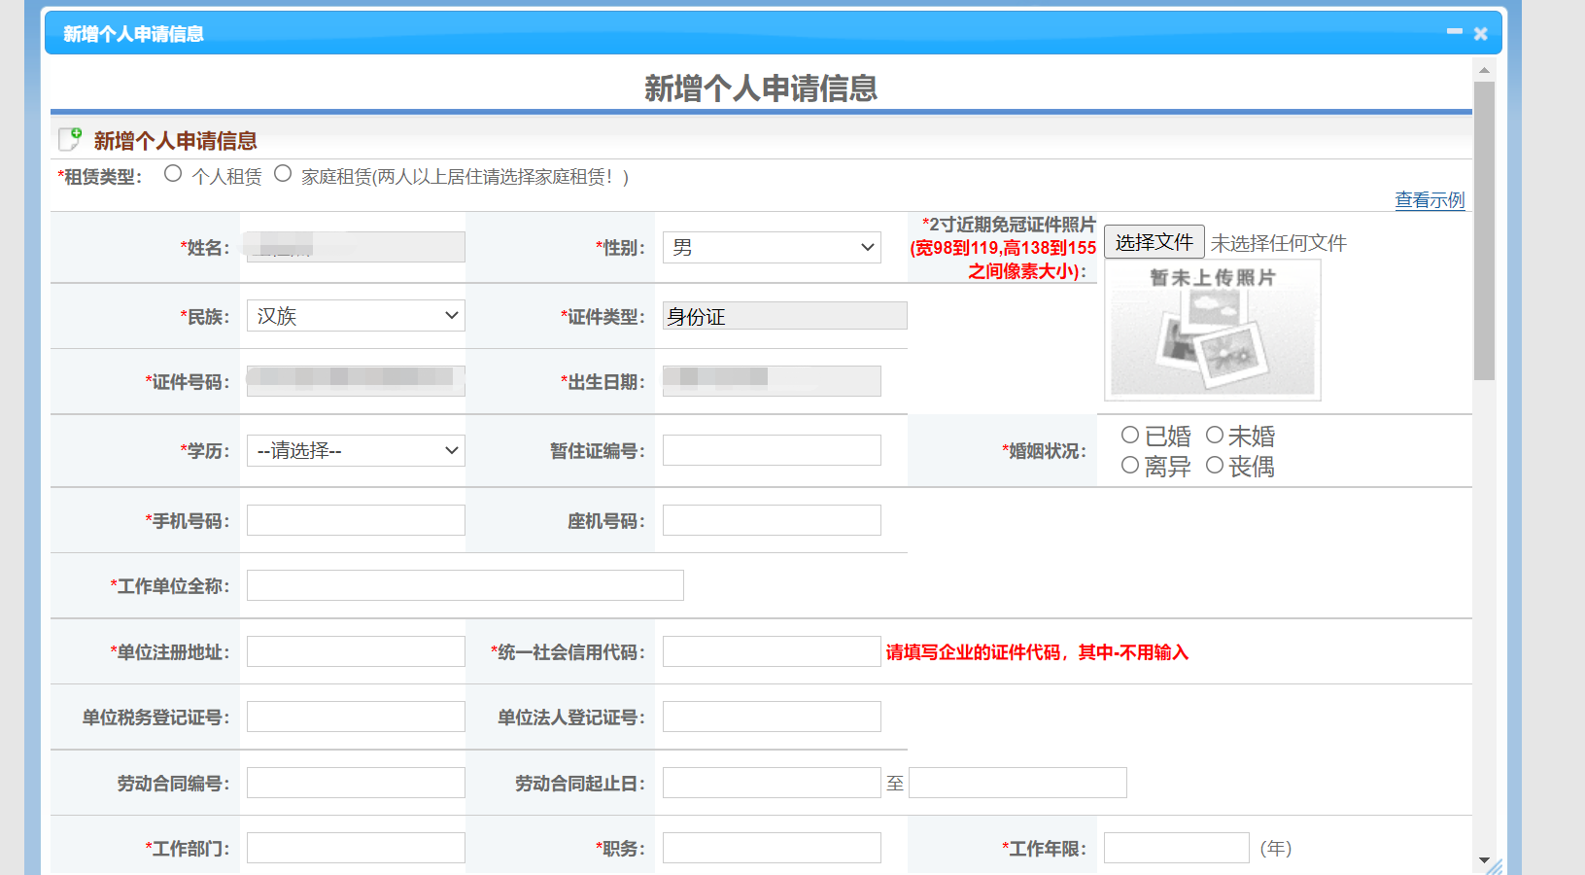The width and height of the screenshot is (1585, 875).
Task: Expand the 民族 dropdown
Action: coord(356,316)
